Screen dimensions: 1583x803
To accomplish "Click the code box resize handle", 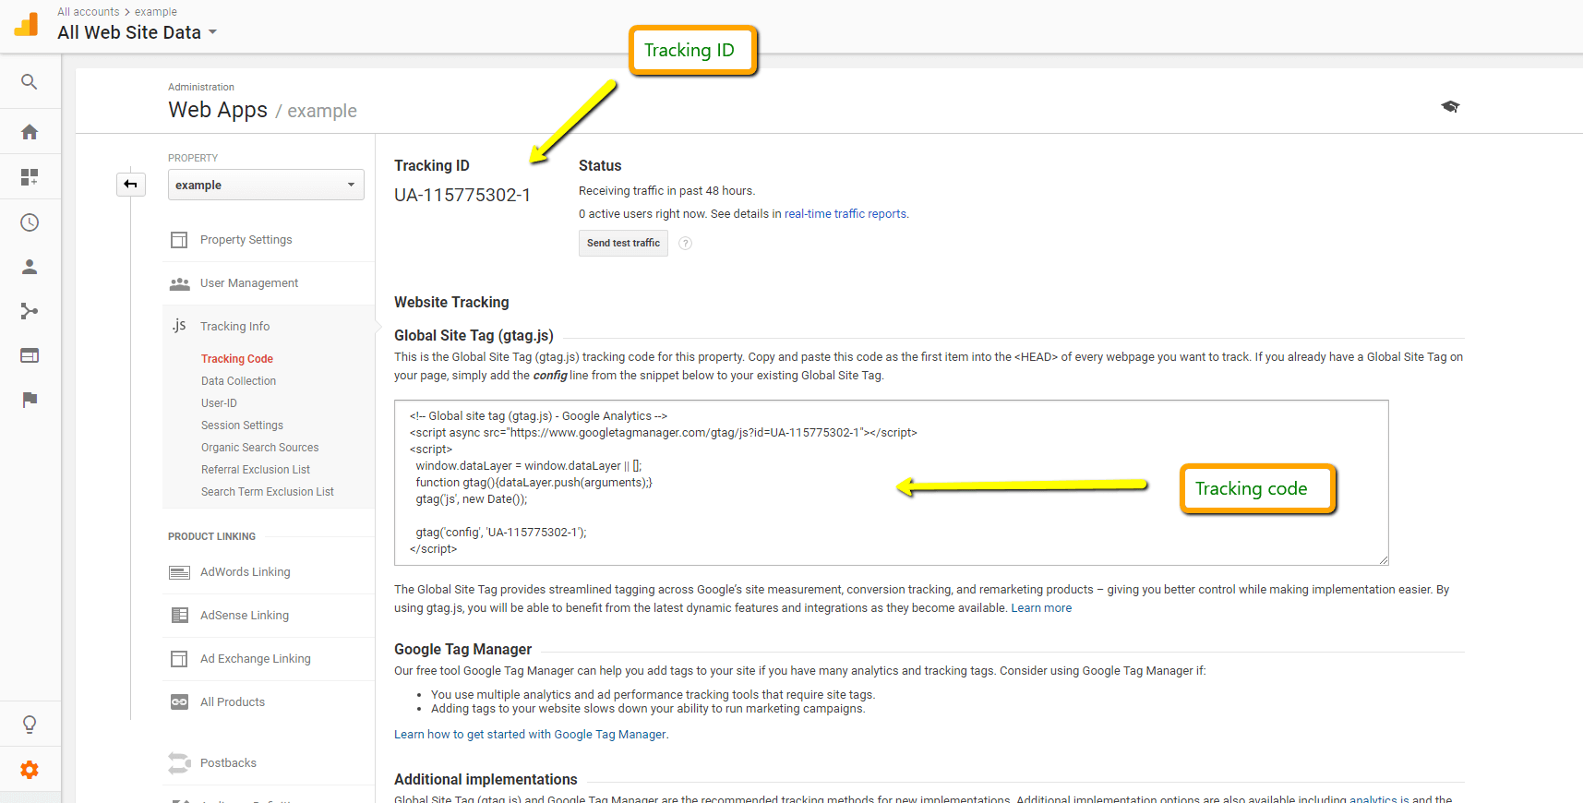I will pos(1383,559).
